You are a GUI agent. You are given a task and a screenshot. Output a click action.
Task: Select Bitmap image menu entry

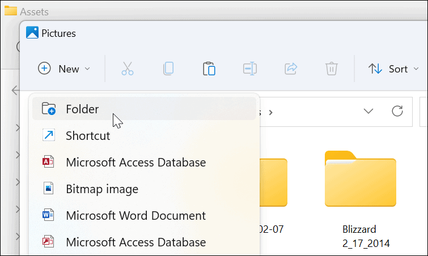[x=102, y=189]
